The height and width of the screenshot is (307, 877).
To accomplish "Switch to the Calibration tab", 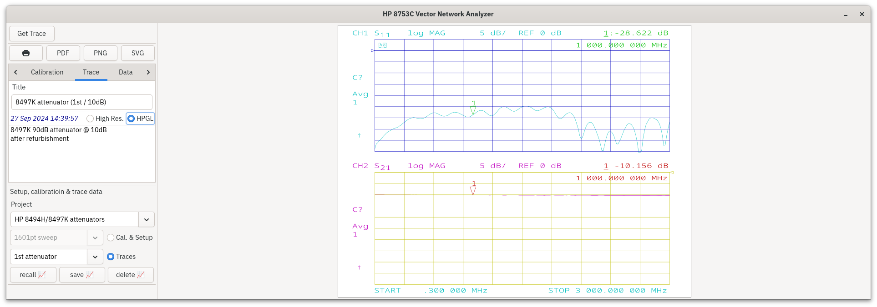I will pyautogui.click(x=47, y=72).
